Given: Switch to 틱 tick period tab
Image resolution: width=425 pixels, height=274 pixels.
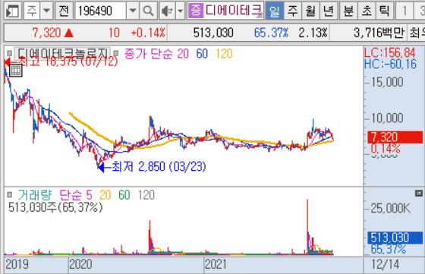Looking at the screenshot, I should [384, 11].
